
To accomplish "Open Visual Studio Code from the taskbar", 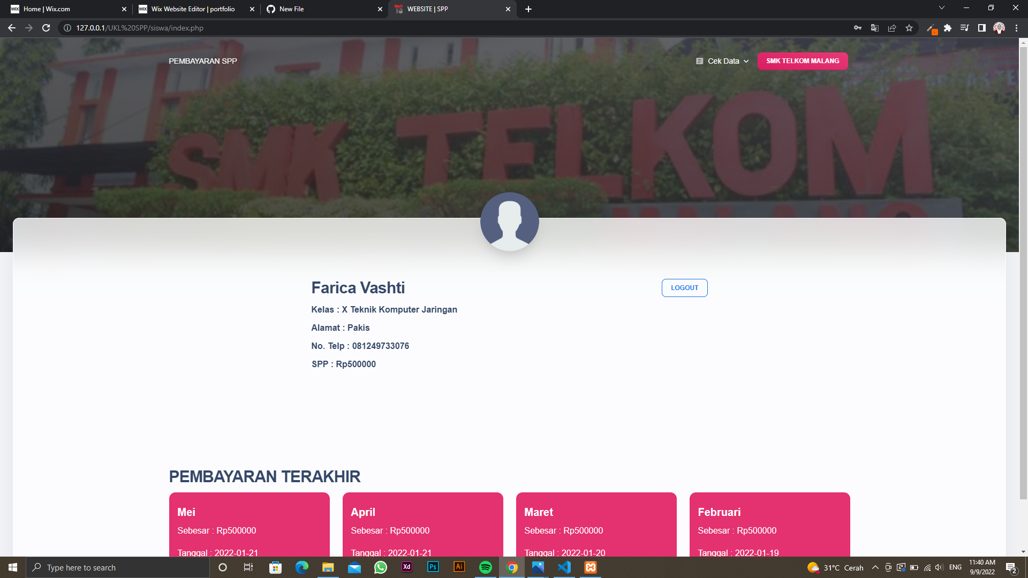I will [564, 567].
